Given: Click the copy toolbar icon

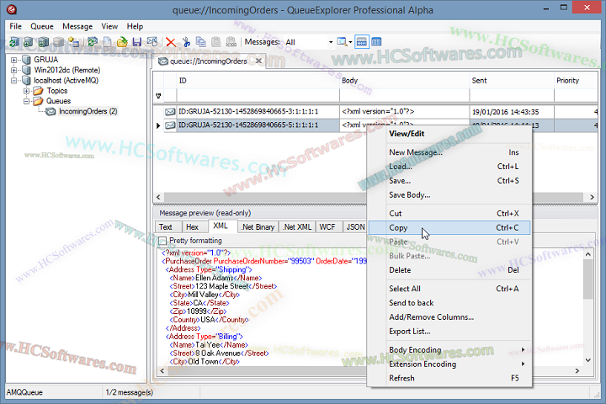Looking at the screenshot, I should coord(201,42).
